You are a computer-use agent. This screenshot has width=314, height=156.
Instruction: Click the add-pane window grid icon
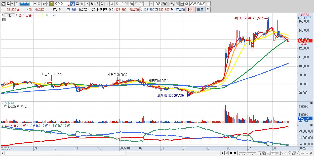click(260, 153)
